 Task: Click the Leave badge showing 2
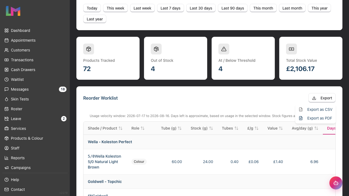64,119
